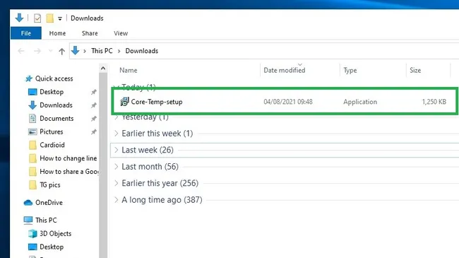Click This PC in the address breadcrumb
Screen dimensions: 459x258
coord(102,51)
